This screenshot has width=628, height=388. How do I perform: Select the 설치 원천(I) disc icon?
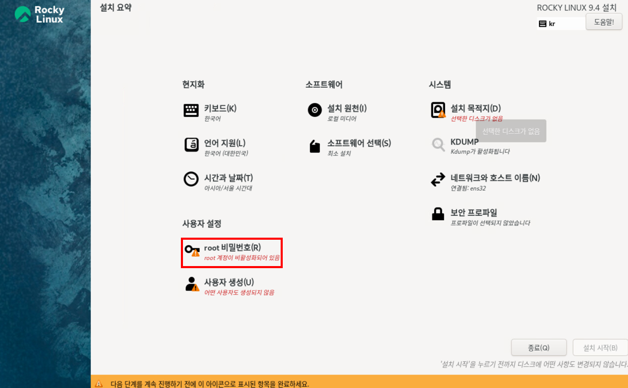coord(315,110)
